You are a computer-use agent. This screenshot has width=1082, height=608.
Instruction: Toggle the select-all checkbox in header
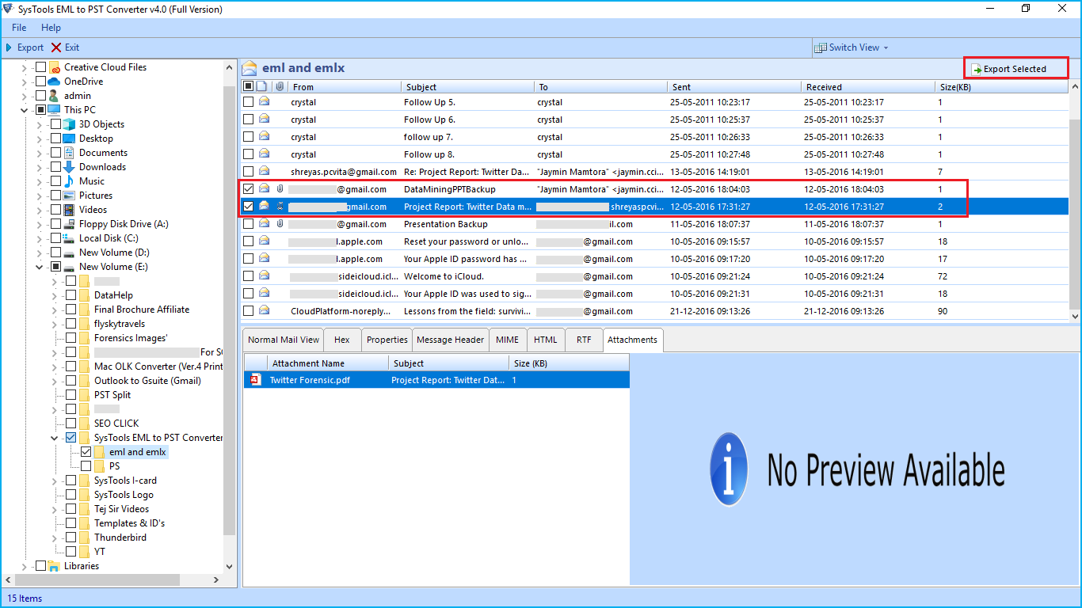pos(249,86)
